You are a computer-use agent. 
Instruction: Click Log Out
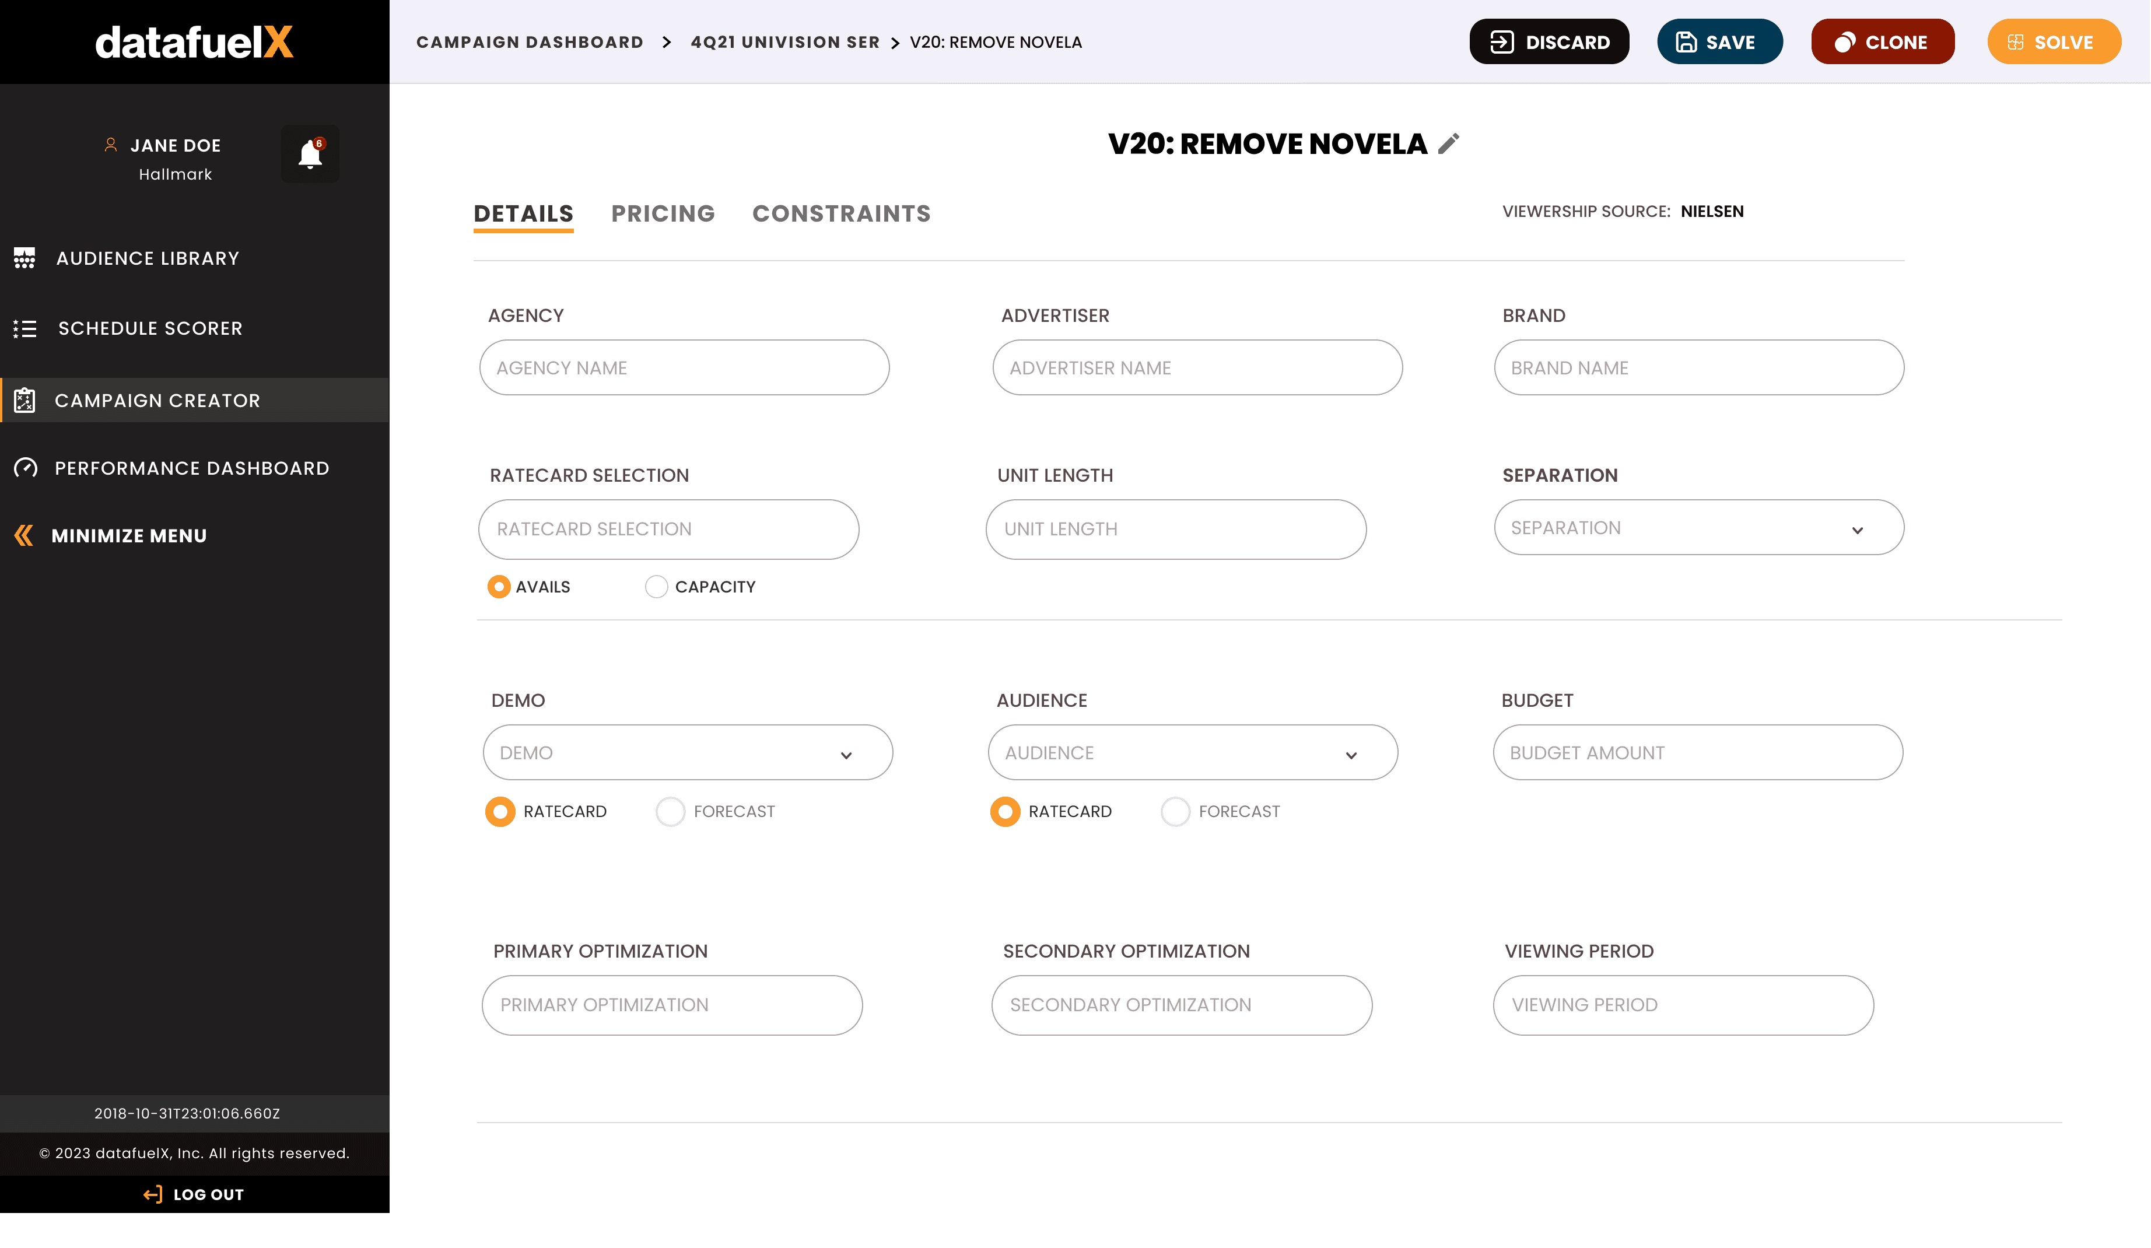[195, 1194]
